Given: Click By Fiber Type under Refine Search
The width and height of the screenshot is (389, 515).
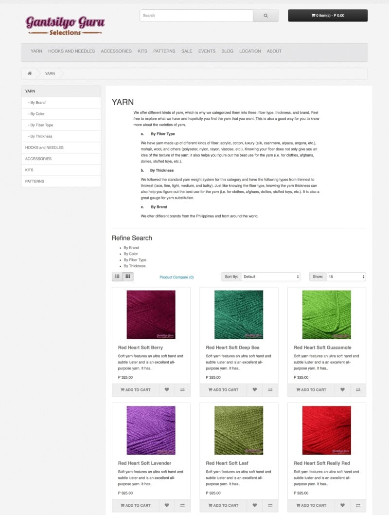Looking at the screenshot, I should pyautogui.click(x=135, y=260).
